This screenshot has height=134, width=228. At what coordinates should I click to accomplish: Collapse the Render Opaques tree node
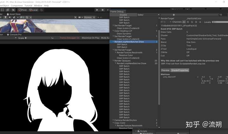coord(113,61)
